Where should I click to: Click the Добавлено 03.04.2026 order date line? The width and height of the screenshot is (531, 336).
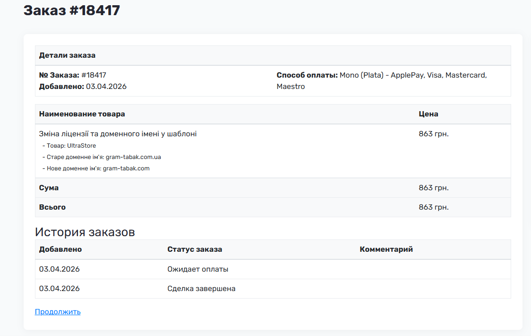pos(83,86)
